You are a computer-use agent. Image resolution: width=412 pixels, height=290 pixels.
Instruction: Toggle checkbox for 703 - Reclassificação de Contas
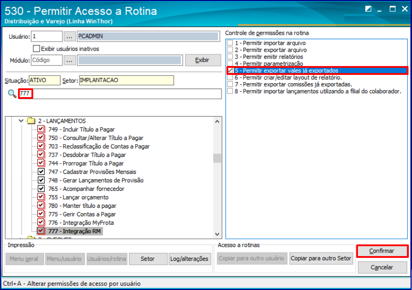41,146
